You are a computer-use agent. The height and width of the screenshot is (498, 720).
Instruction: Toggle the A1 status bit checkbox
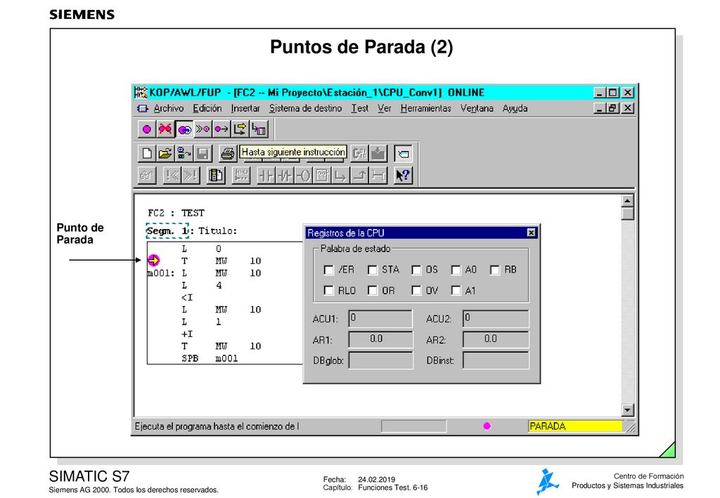coord(456,290)
